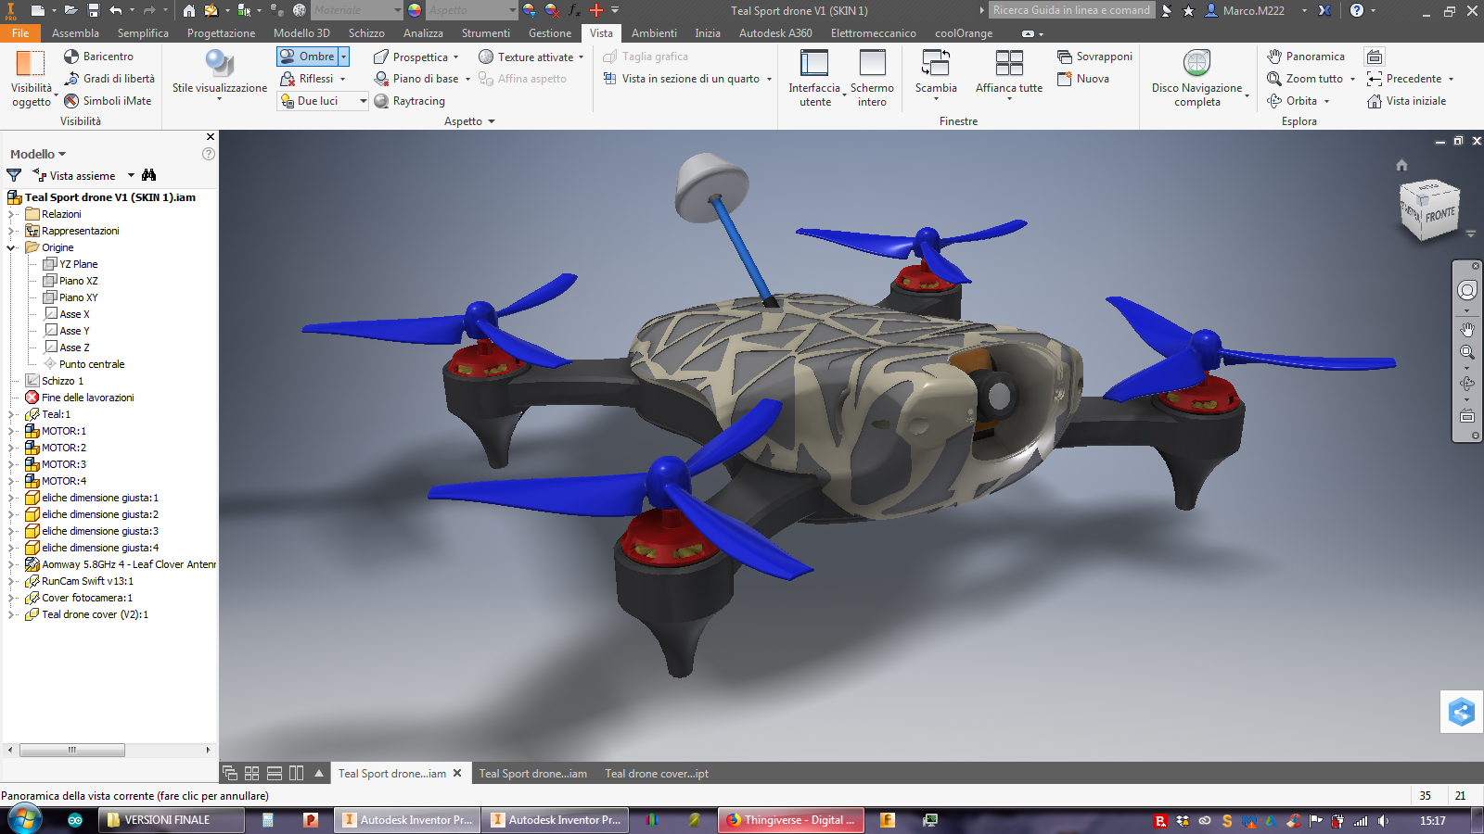Return to Vista iniziale
This screenshot has width=1484, height=834.
1406,101
